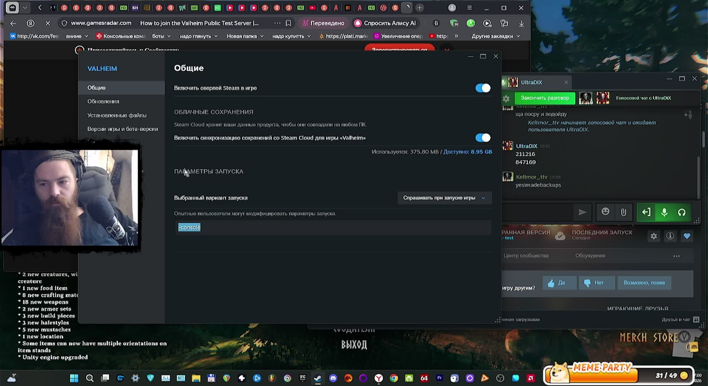Click the leave voice chat icon
Screen dimensions: 708x386
(x=646, y=212)
